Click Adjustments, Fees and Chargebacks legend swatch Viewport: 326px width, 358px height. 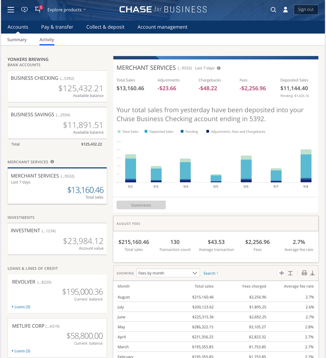(208, 132)
